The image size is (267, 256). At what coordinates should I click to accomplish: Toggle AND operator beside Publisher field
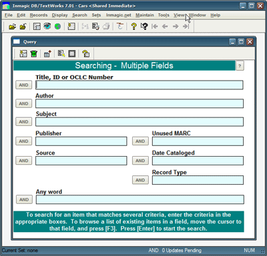[x=23, y=141]
